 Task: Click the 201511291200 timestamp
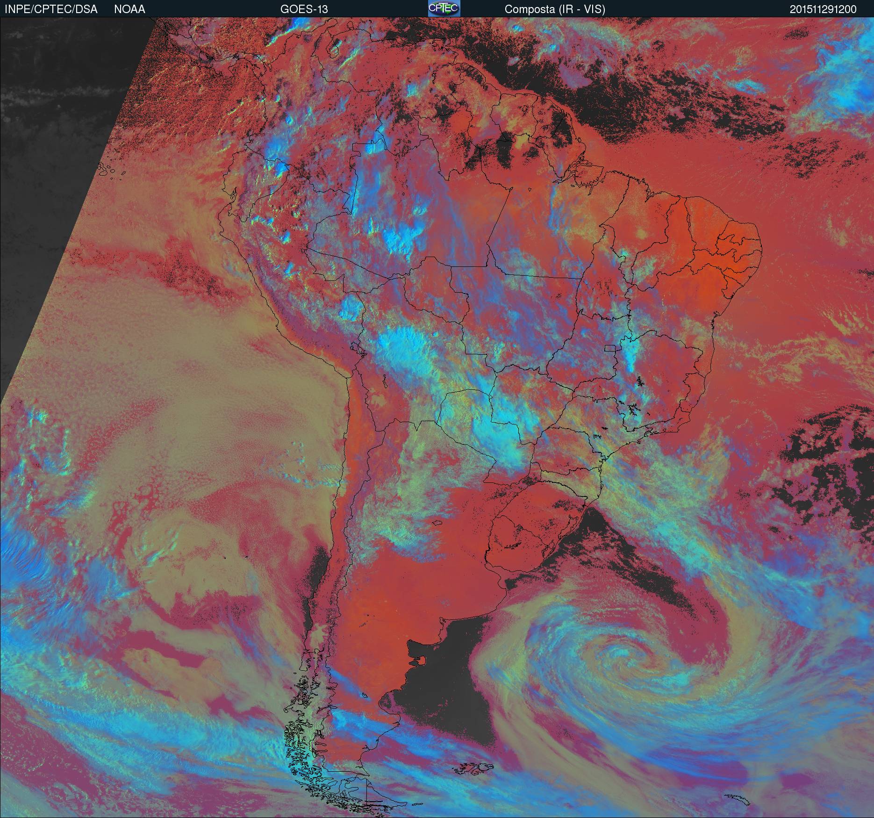click(823, 9)
